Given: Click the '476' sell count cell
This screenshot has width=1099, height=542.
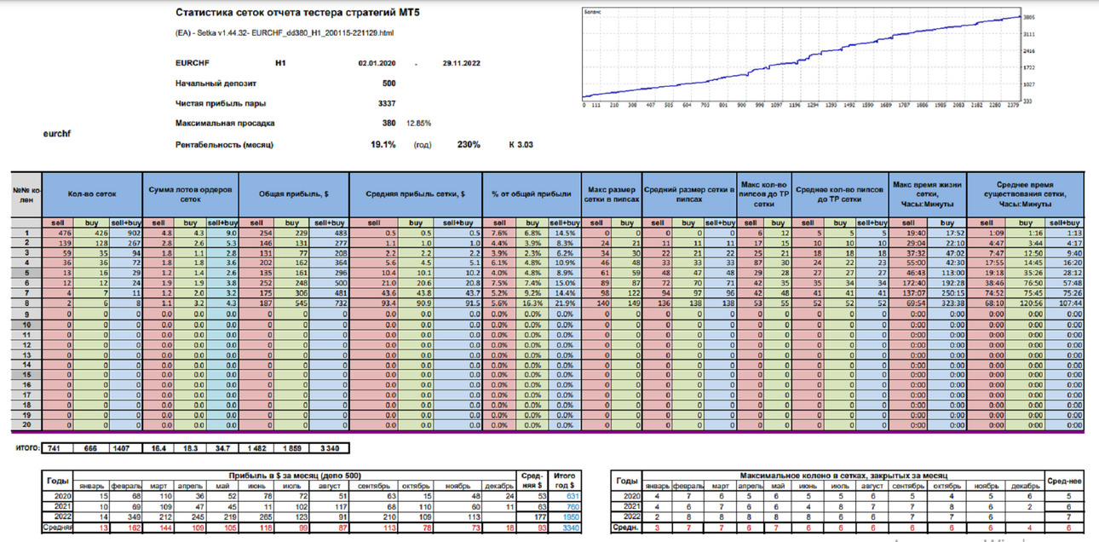Looking at the screenshot, I should [x=59, y=233].
